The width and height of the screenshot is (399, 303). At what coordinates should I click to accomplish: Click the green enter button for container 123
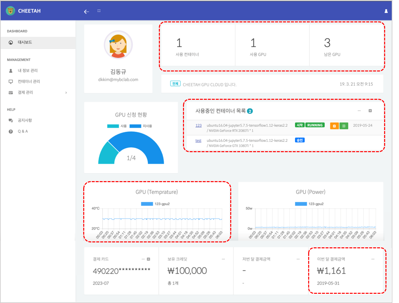(x=344, y=126)
